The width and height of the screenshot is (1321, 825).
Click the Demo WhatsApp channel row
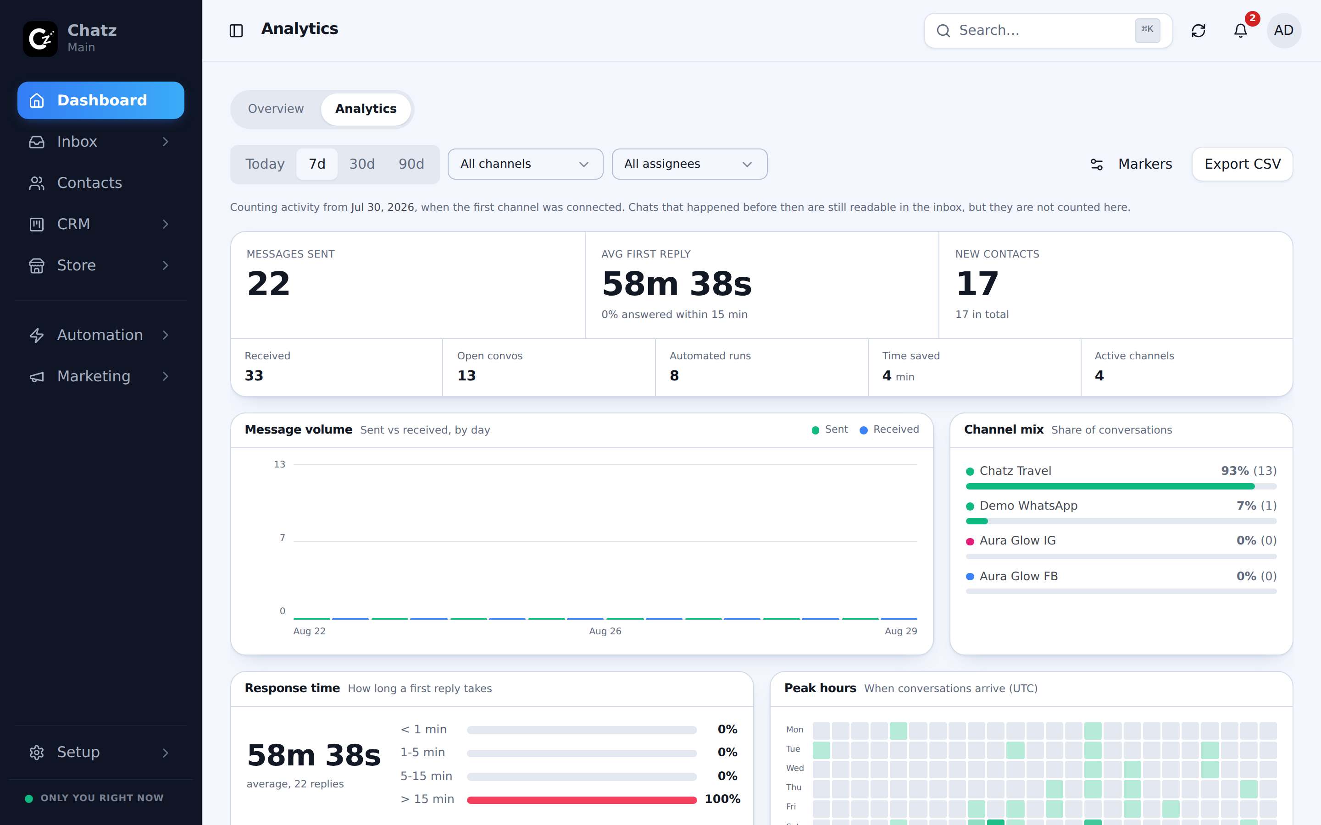pos(1121,512)
